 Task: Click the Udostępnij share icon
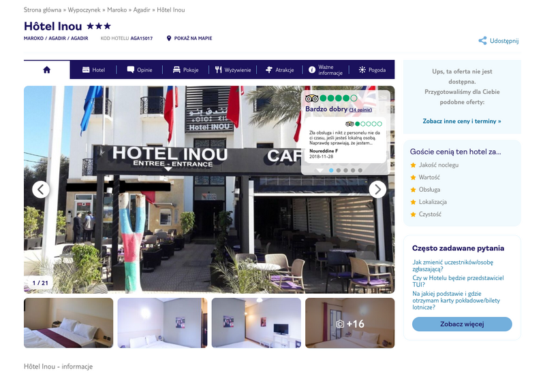[482, 41]
